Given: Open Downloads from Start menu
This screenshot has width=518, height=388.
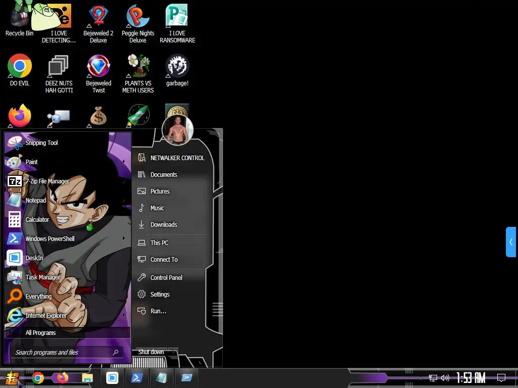Looking at the screenshot, I should (x=172, y=225).
